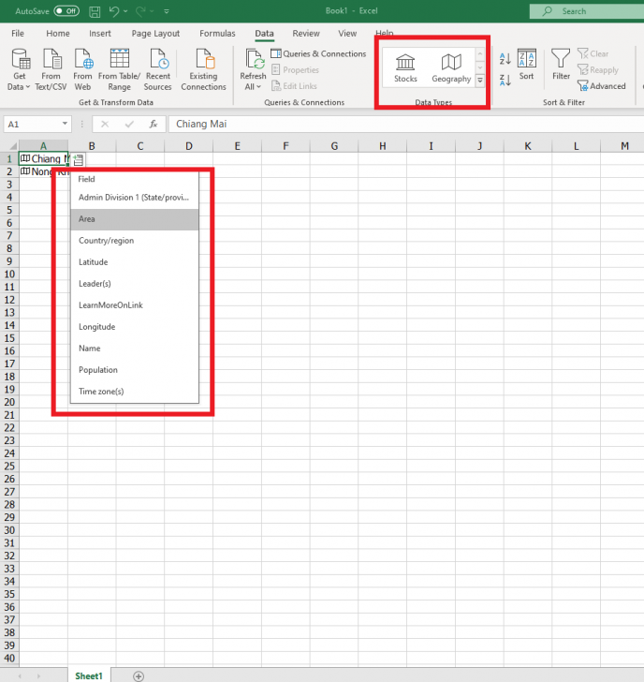Select Latitude field

coord(134,262)
